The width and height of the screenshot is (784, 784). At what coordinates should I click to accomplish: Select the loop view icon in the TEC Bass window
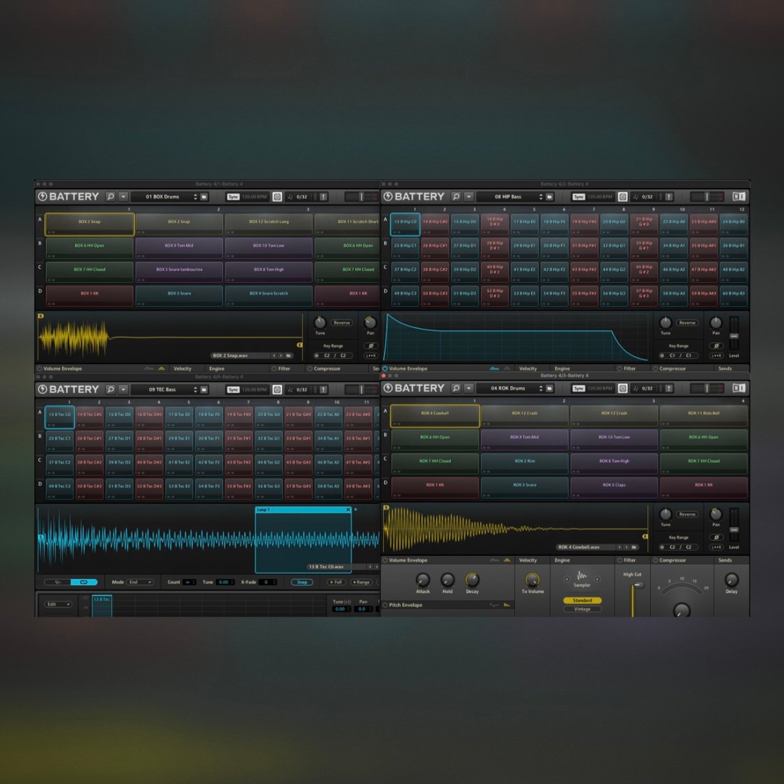coord(84,582)
